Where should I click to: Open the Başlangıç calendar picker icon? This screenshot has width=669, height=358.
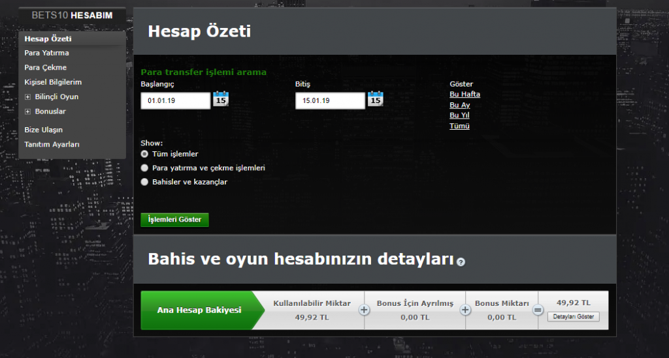[x=221, y=98]
